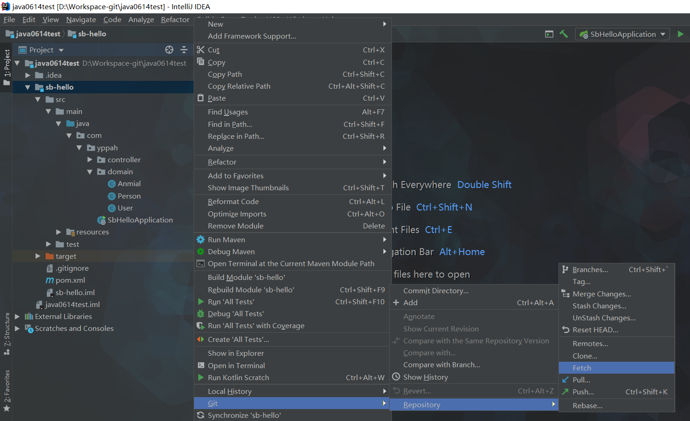This screenshot has height=421, width=690.
Task: Open the SbHelloApplication run configuration dropdown
Action: (x=622, y=34)
